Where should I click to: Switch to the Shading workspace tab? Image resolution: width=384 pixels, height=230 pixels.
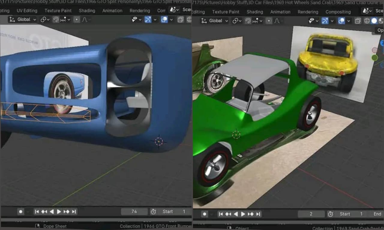tap(87, 11)
